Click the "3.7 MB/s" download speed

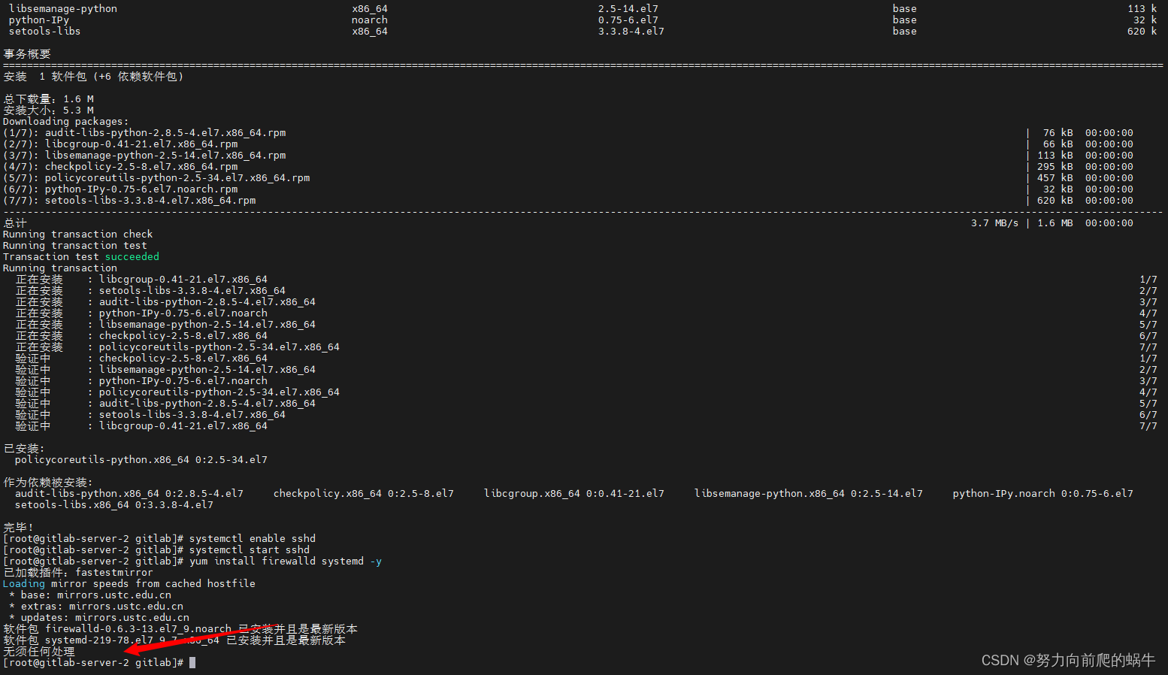click(995, 223)
